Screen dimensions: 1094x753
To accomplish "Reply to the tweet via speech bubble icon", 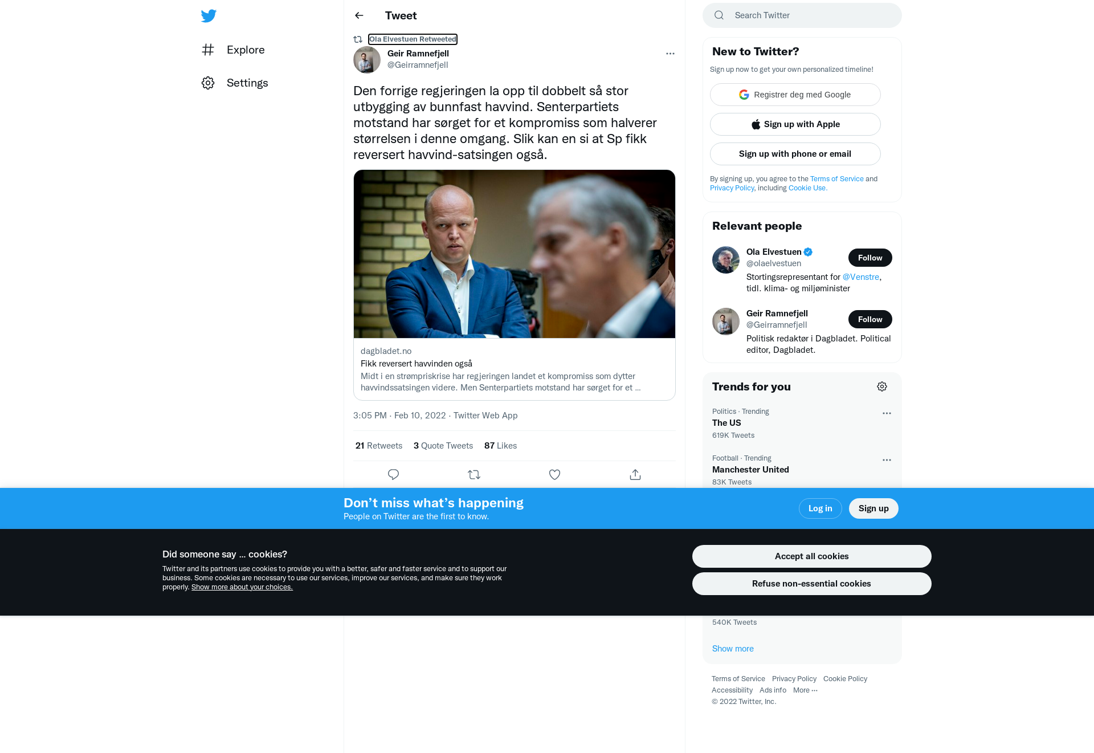I will pos(393,474).
